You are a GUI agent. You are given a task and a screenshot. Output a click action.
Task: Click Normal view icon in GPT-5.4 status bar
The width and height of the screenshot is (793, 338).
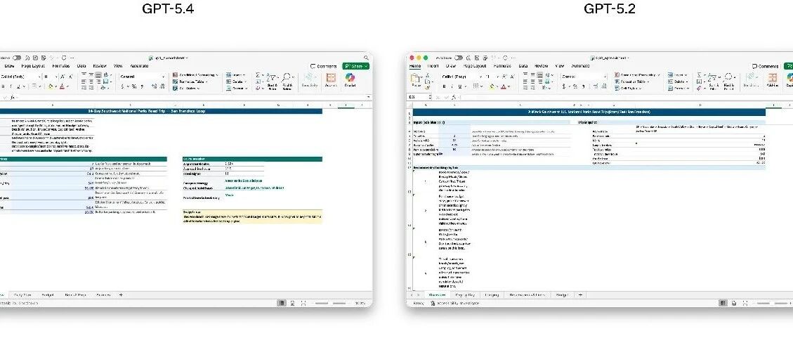click(281, 303)
